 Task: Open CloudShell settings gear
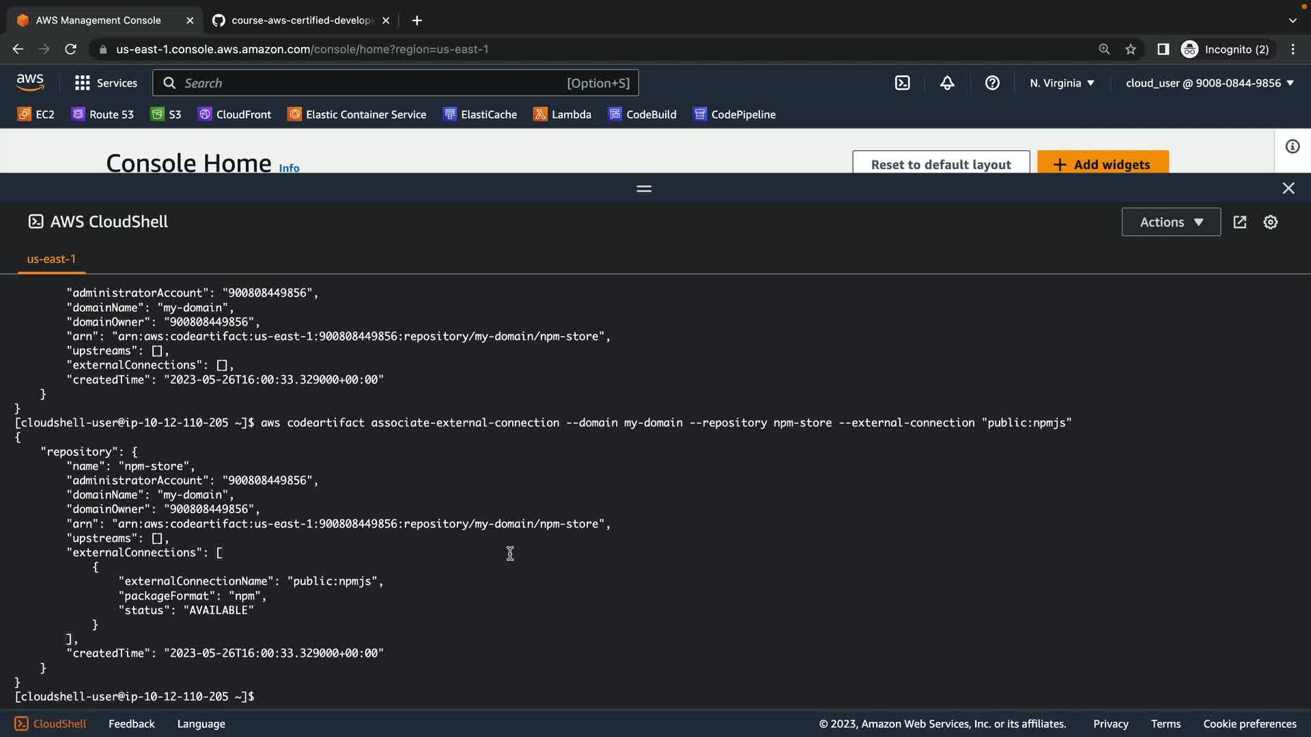click(1270, 222)
